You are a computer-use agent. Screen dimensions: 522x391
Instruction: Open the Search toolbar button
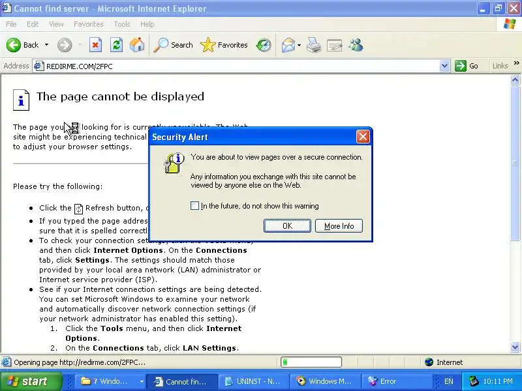click(x=173, y=45)
